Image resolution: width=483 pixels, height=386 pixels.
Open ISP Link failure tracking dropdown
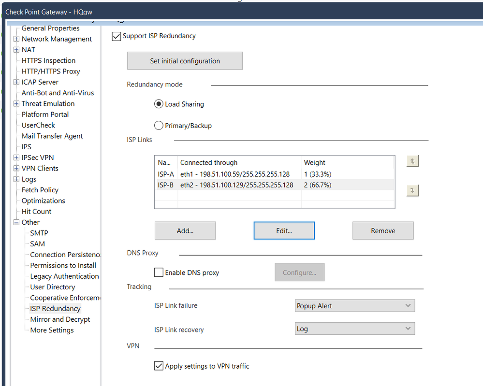[355, 306]
